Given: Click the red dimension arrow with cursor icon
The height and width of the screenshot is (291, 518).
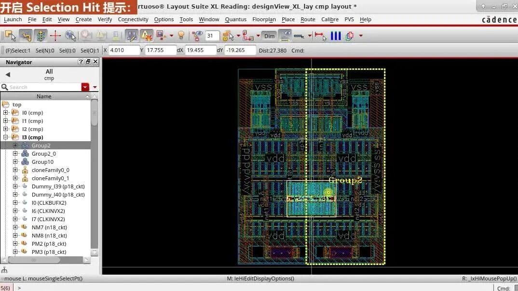Looking at the screenshot, I should pyautogui.click(x=320, y=36).
